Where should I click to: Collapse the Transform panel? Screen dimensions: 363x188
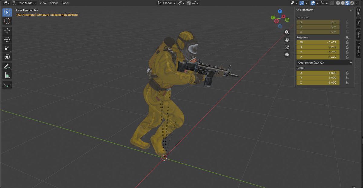click(298, 10)
